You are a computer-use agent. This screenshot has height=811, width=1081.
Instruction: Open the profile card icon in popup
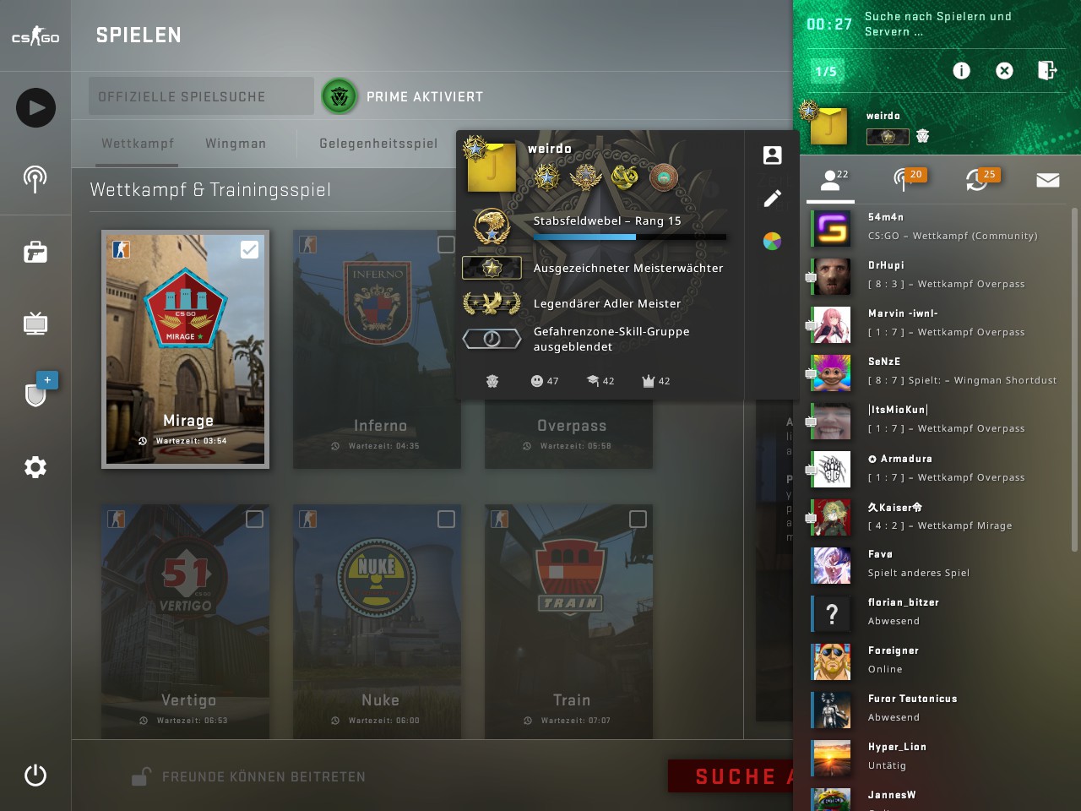click(772, 155)
